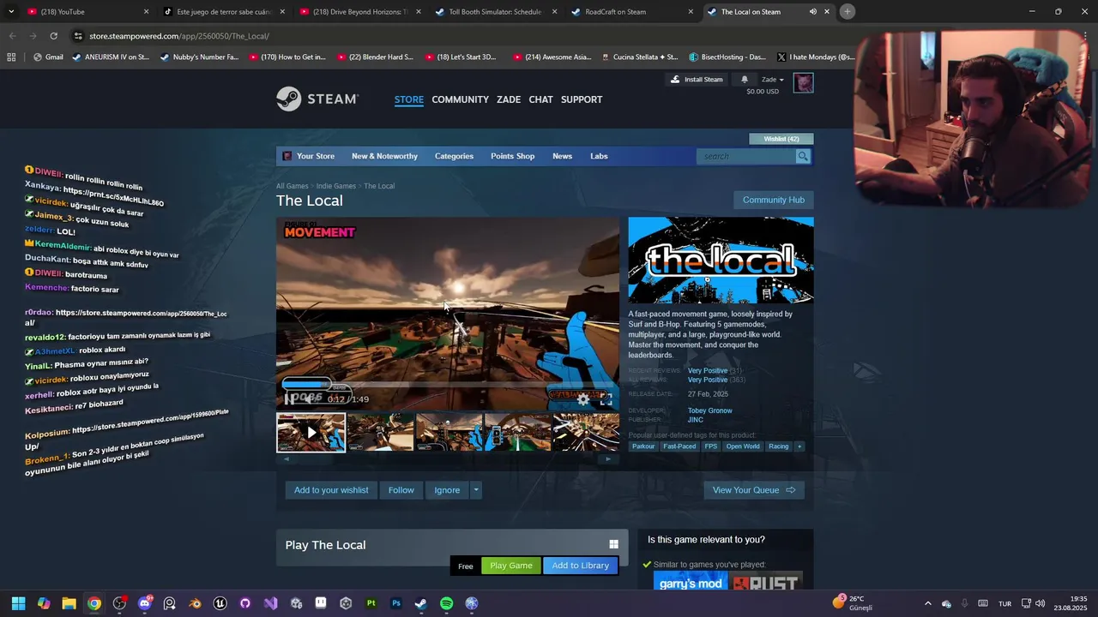Open Chrome tab search dropdown arrow
Screen dimensions: 1098x617
click(11, 12)
